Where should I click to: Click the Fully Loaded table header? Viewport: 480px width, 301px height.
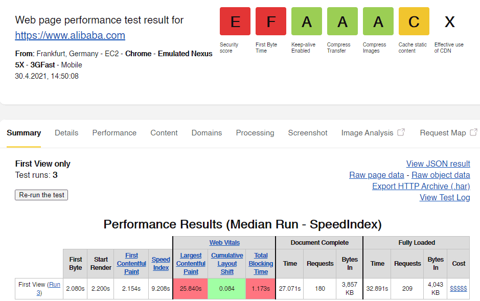coord(417,243)
